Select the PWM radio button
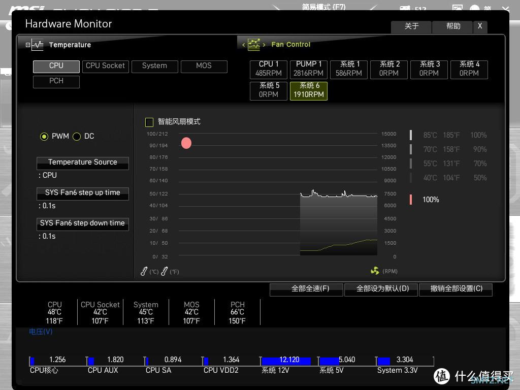Viewport: 520px width, 390px height. click(44, 136)
